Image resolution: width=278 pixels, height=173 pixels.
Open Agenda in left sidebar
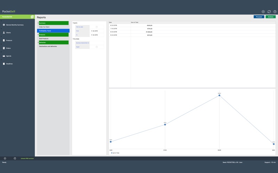(x=8, y=56)
